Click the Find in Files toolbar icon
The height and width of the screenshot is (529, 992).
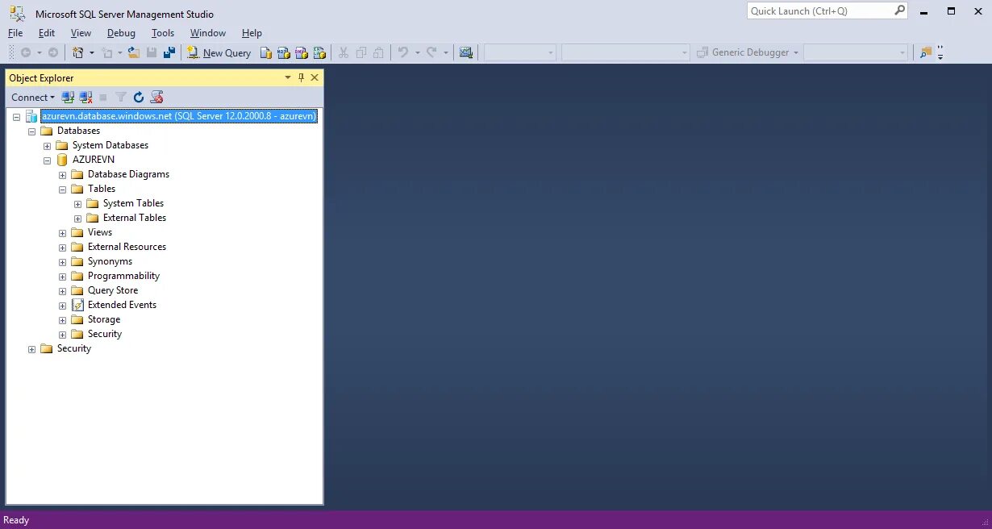[926, 52]
